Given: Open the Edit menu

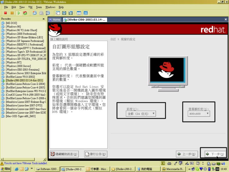Looking at the screenshot, I should [x=14, y=7].
